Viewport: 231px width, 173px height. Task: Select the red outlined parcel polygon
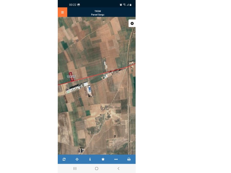tap(71, 77)
